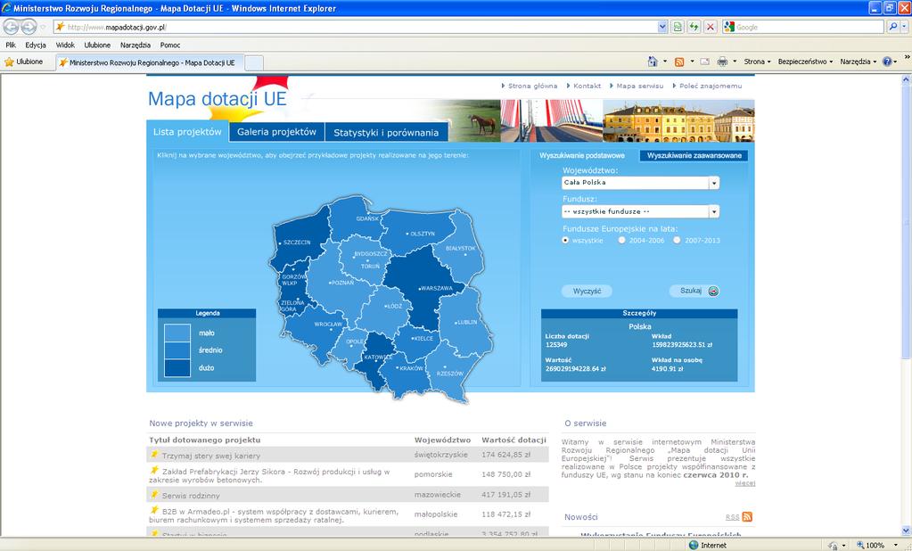The width and height of the screenshot is (912, 551).
Task: Click the compatibility view icon beside address bar
Action: [678, 27]
